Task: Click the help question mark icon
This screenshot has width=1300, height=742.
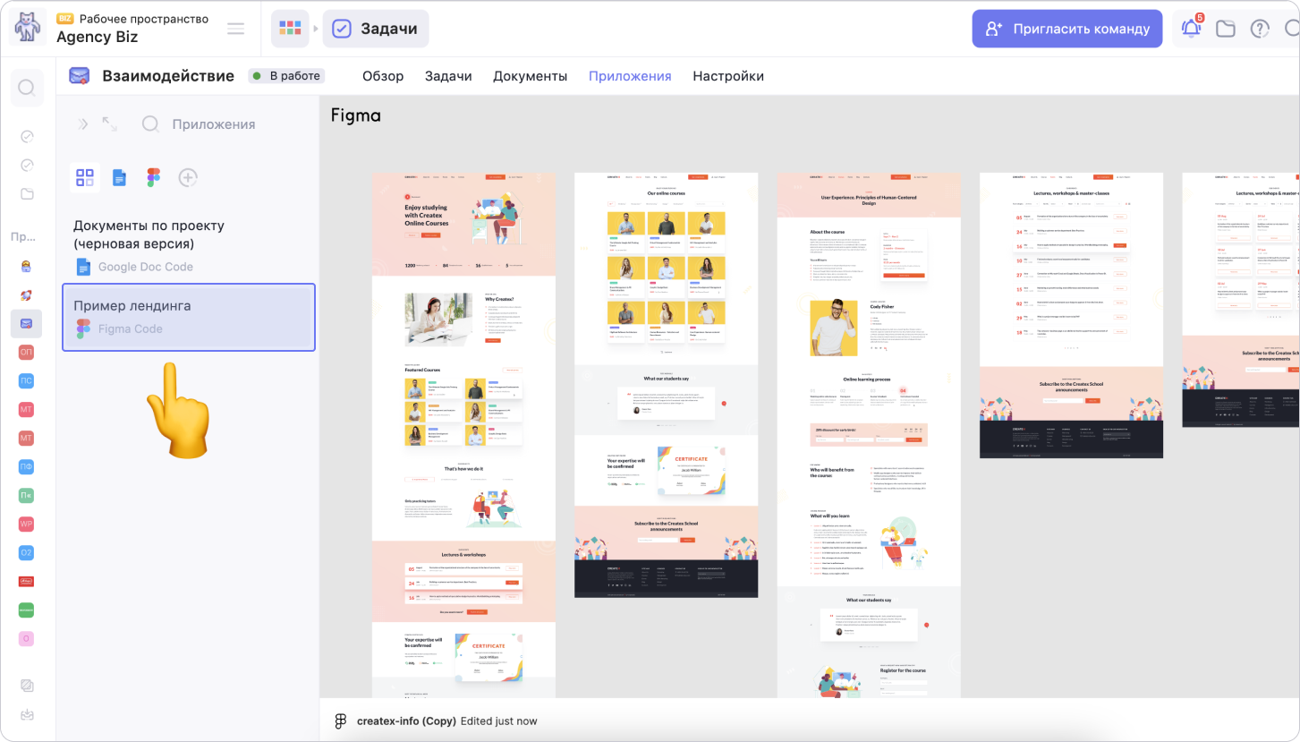Action: (x=1260, y=29)
